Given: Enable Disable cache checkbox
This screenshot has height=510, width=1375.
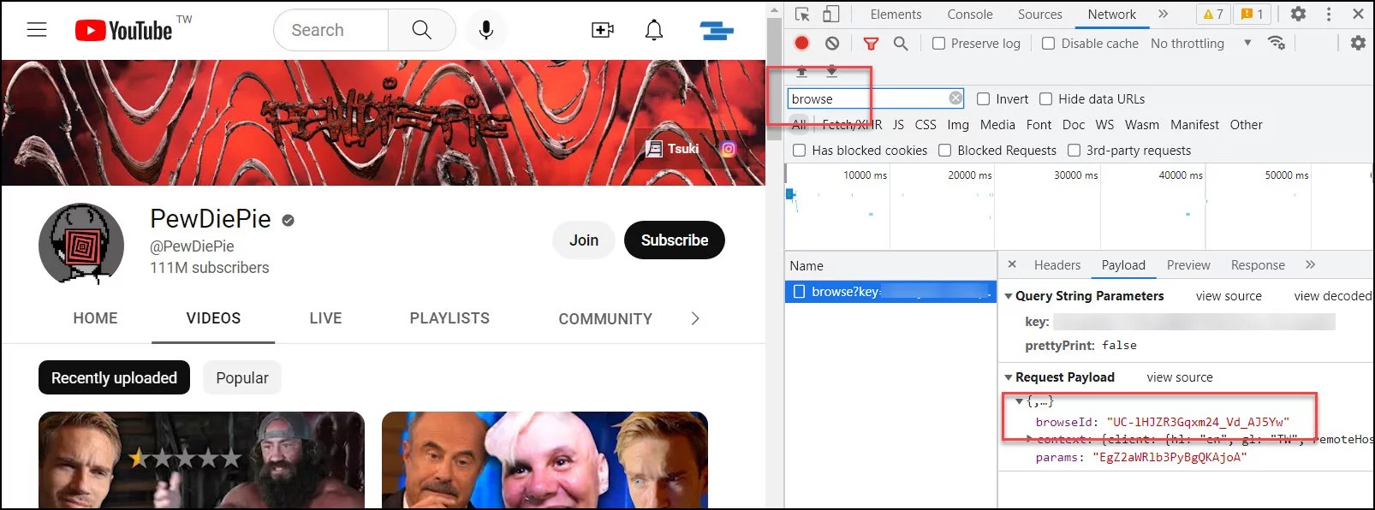Looking at the screenshot, I should tap(1048, 44).
